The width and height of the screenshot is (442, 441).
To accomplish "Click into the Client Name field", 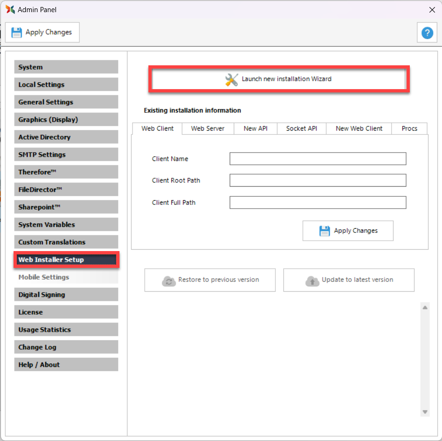I will pos(318,159).
